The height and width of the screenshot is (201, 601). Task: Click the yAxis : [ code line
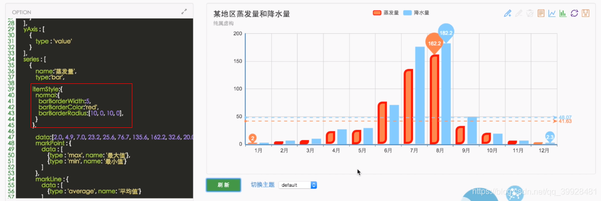[x=35, y=29]
